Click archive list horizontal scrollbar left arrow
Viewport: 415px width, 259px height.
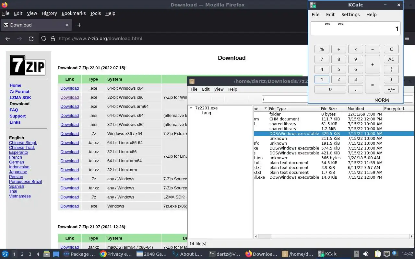pos(256,237)
